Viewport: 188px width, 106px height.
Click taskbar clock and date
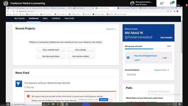tap(174, 104)
